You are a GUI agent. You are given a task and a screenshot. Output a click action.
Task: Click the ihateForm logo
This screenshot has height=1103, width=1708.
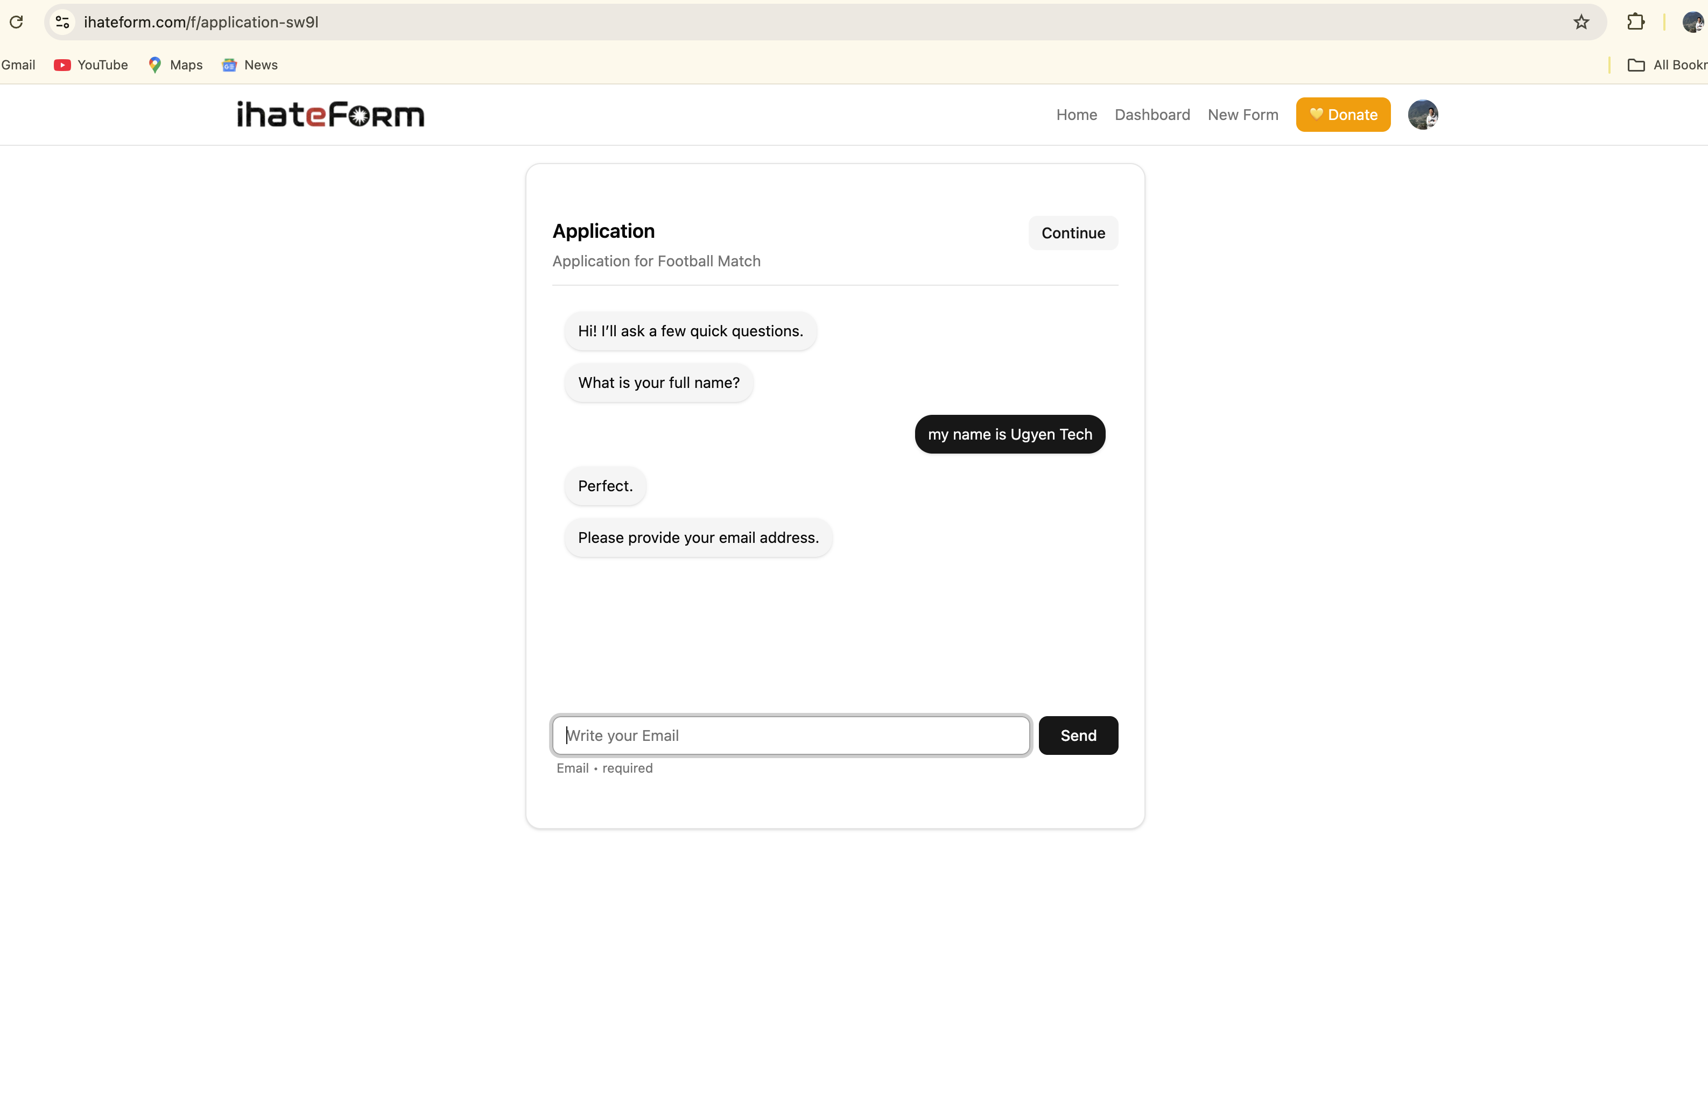(329, 114)
